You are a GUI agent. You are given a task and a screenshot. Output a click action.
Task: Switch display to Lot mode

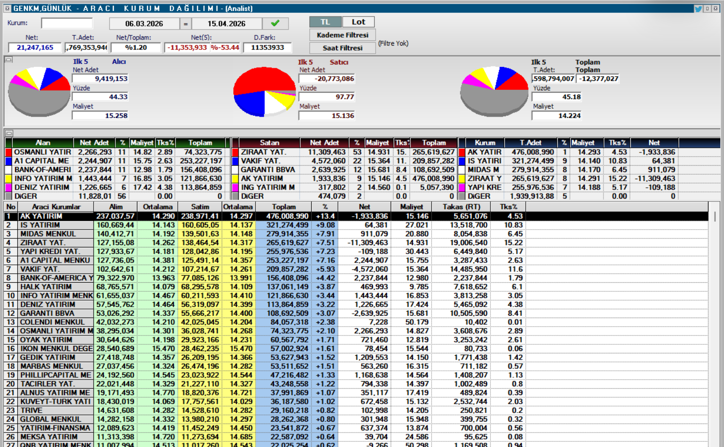point(358,22)
